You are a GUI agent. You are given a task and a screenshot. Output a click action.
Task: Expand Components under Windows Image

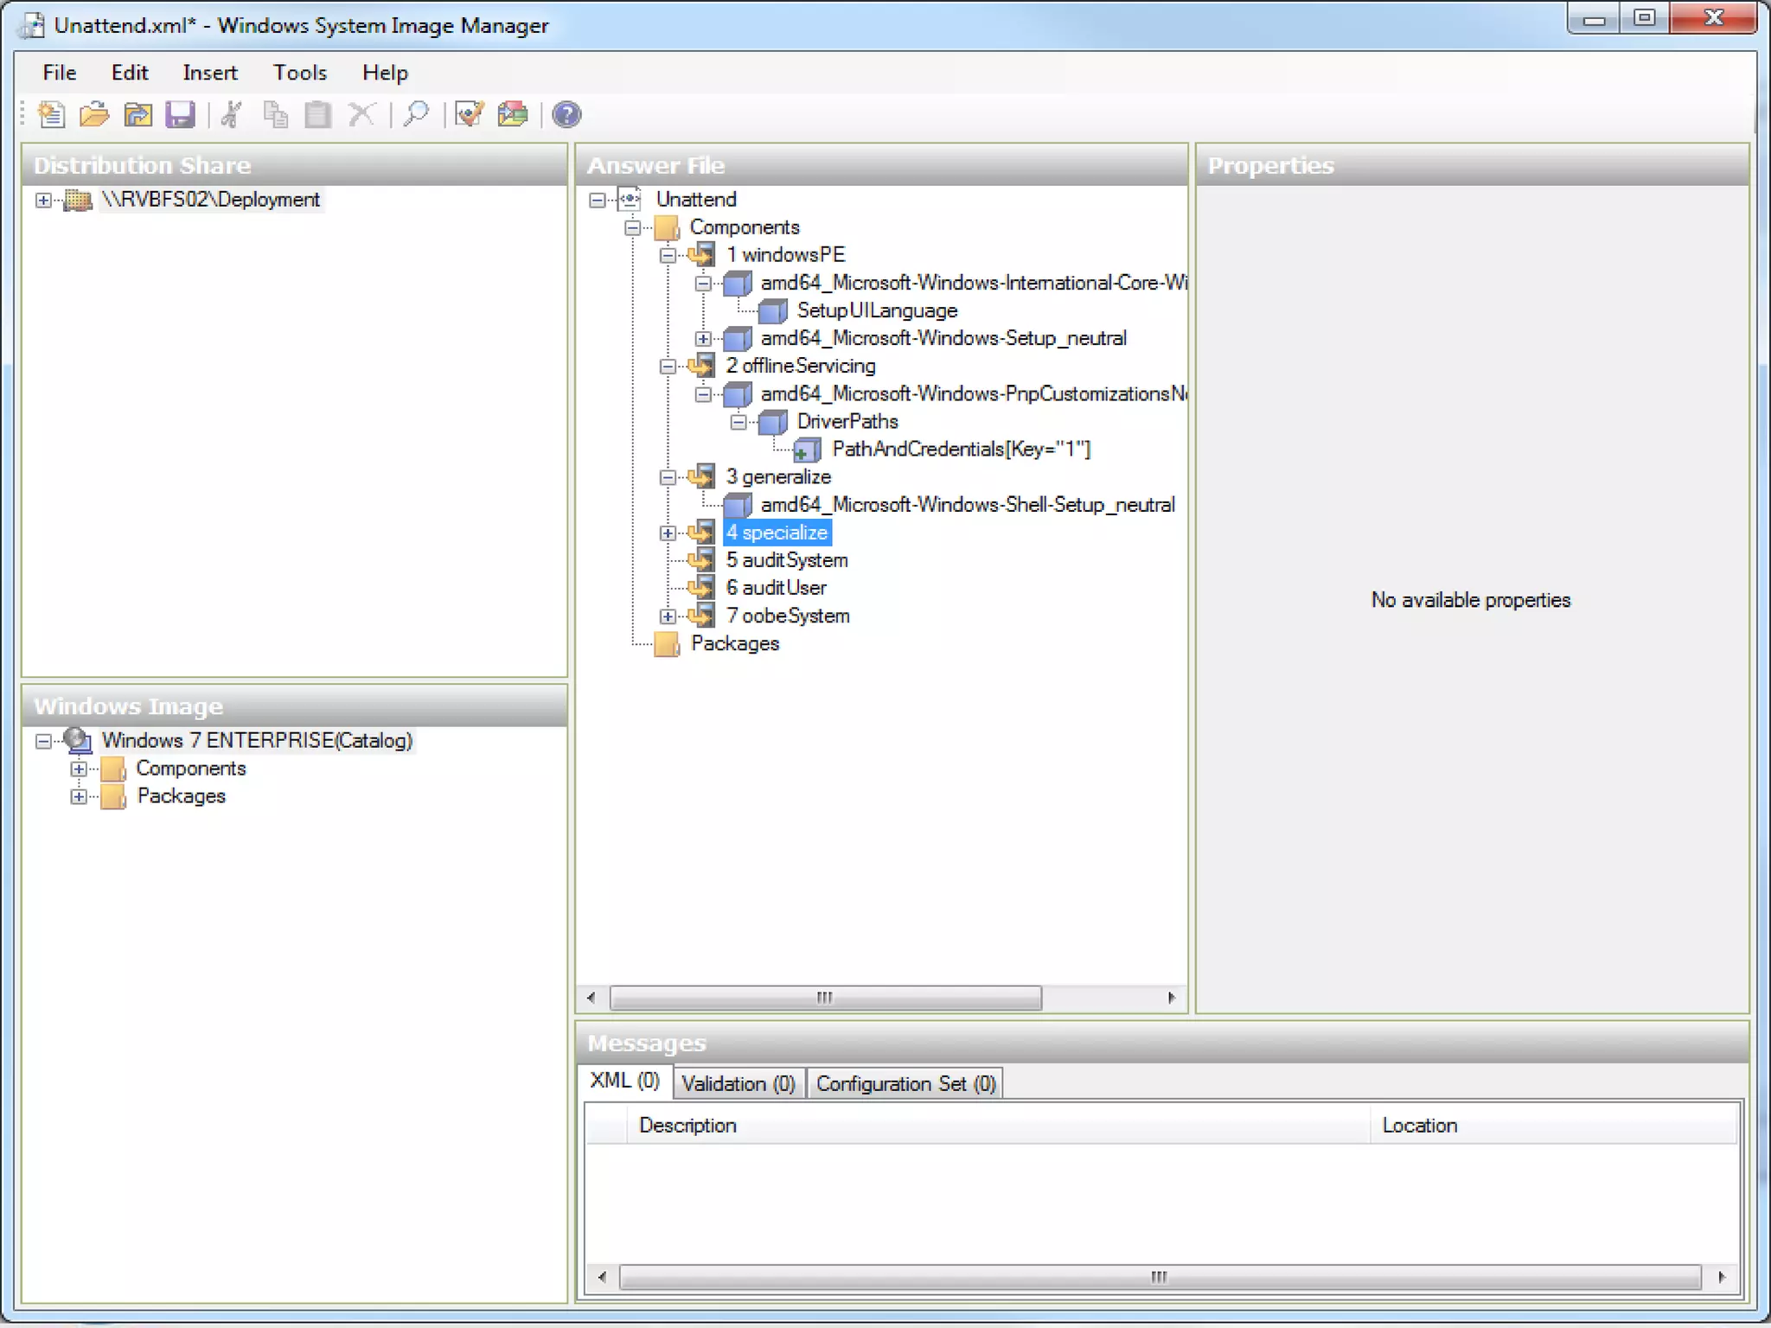tap(79, 769)
